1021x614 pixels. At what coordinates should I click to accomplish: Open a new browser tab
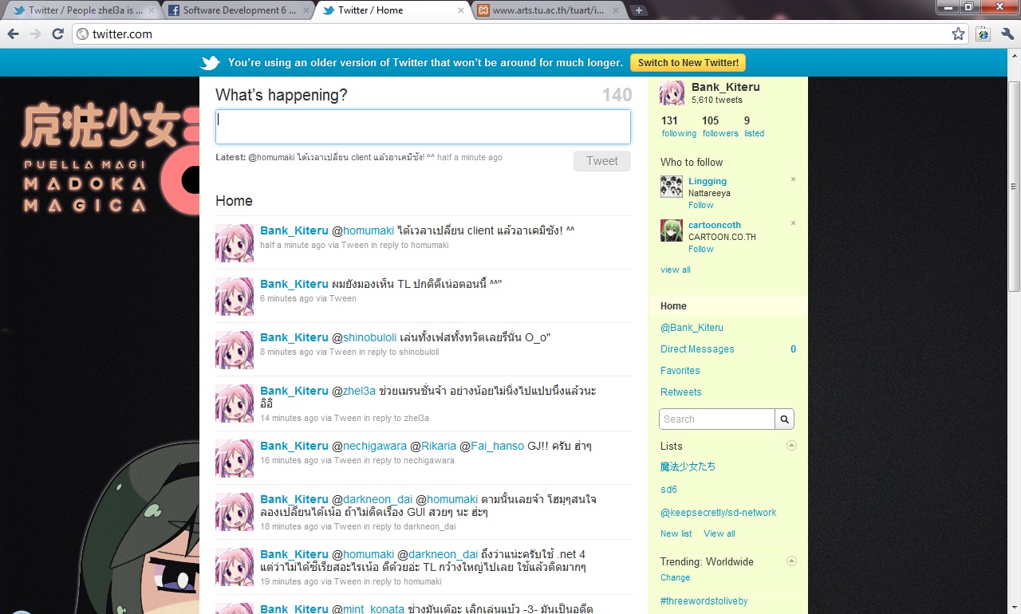pos(639,10)
